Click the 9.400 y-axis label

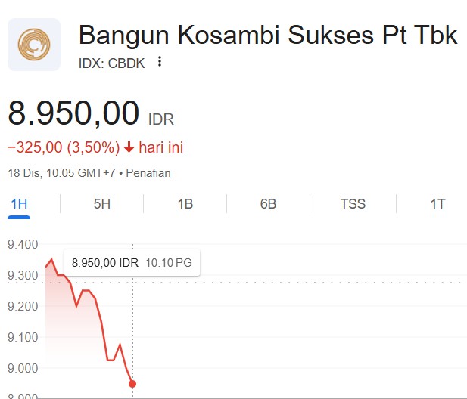22,244
